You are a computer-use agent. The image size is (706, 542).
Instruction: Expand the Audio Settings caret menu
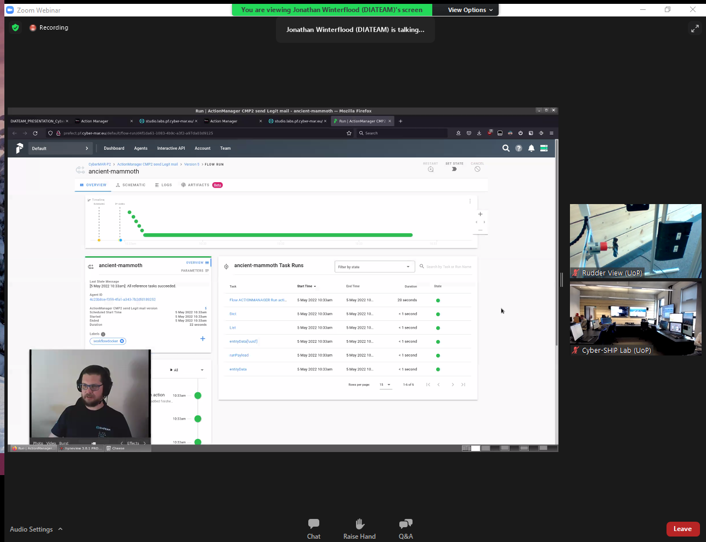[x=60, y=529]
